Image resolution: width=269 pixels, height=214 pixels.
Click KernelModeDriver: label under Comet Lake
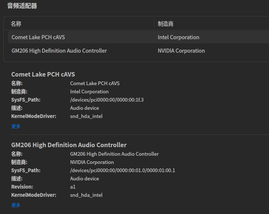[x=34, y=116]
